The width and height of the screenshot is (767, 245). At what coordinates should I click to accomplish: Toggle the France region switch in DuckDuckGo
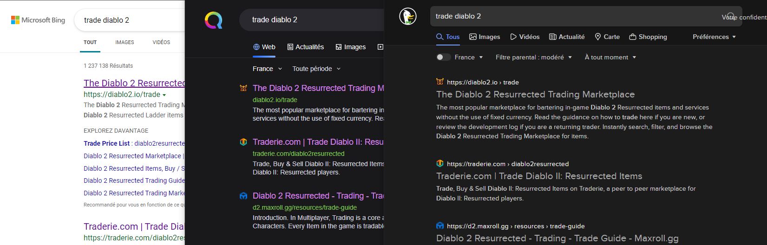[x=444, y=57]
